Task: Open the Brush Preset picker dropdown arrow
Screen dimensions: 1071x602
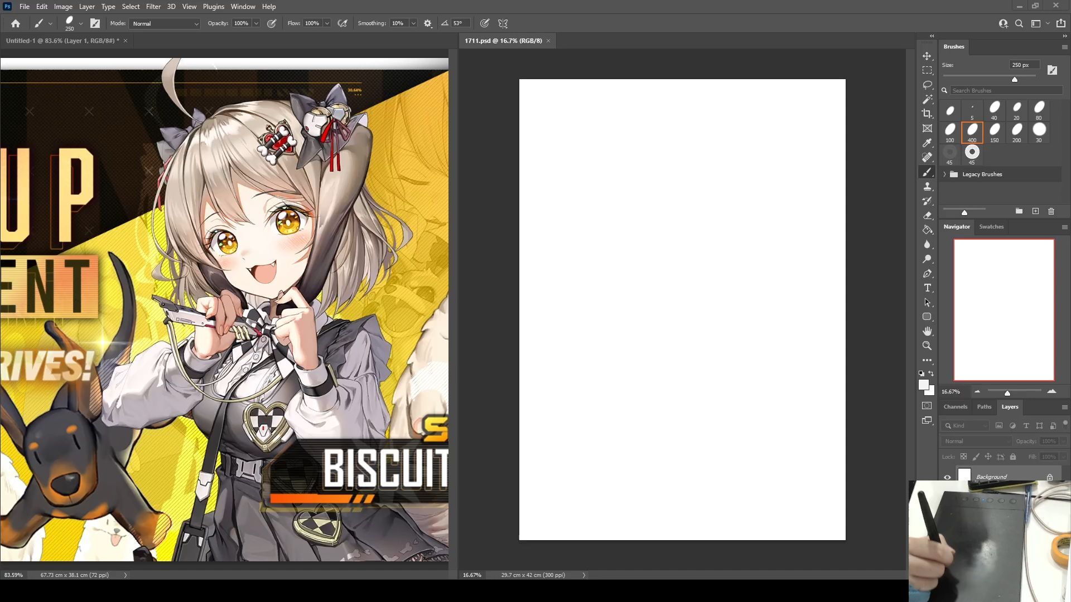Action: pos(81,23)
